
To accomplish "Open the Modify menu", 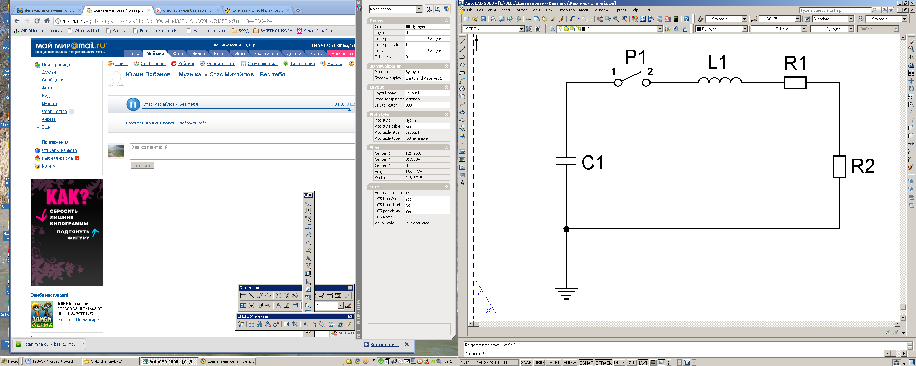I will (584, 10).
